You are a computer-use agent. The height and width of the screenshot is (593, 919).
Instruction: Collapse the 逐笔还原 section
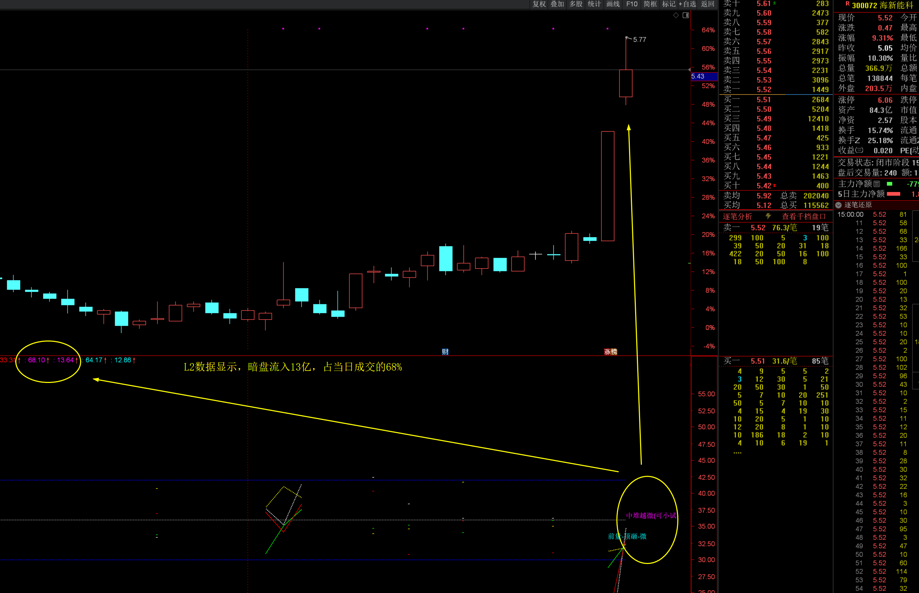839,205
